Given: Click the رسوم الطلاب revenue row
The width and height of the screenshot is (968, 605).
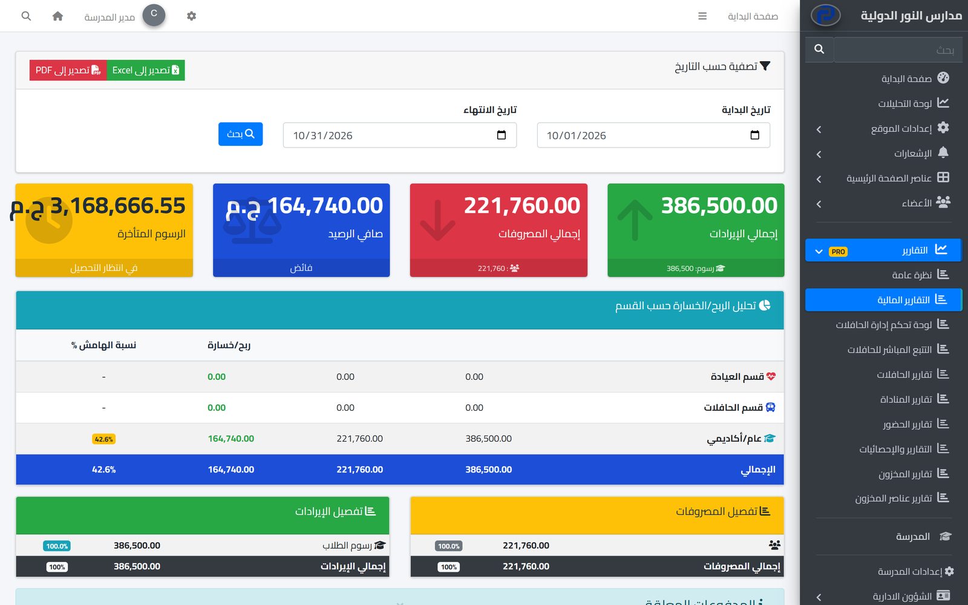Looking at the screenshot, I should [203, 545].
